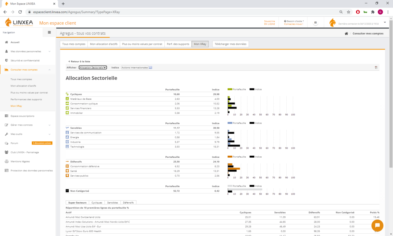The width and height of the screenshot is (393, 236).
Task: Click the Matériaux de Base sector icon
Action: coord(67,99)
